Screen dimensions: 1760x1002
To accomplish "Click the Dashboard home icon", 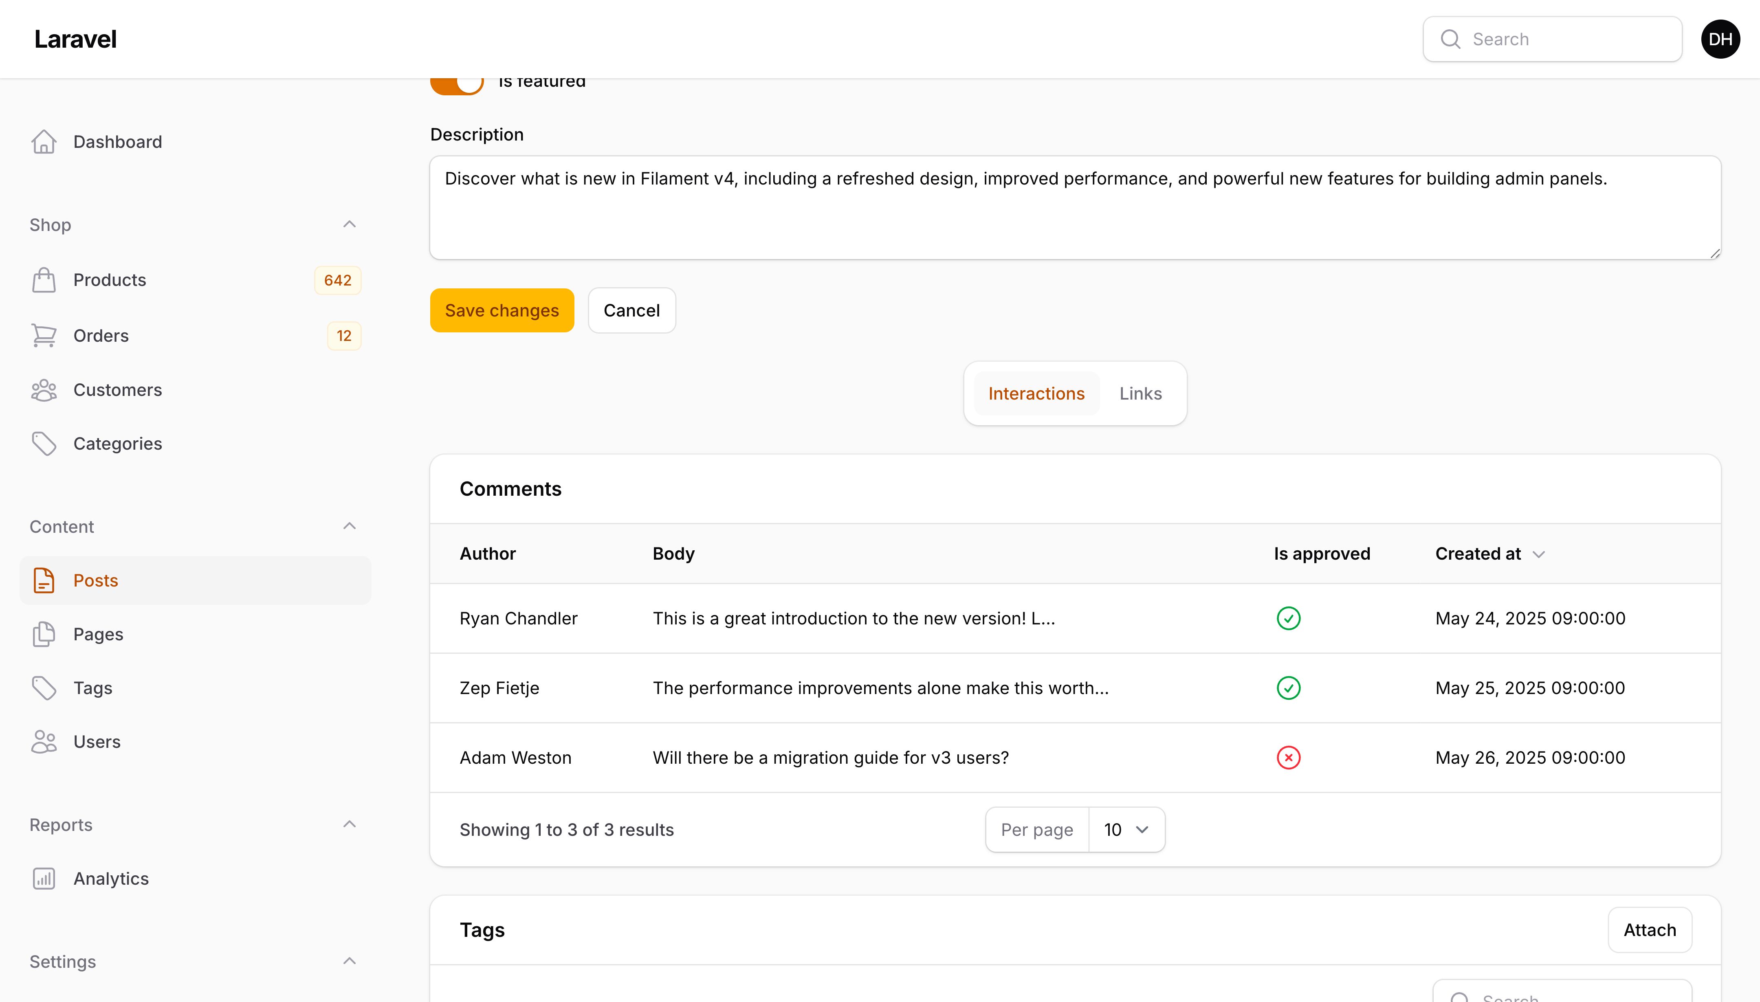I will pos(44,142).
